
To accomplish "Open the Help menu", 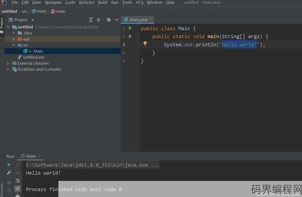I will pyautogui.click(x=170, y=2).
